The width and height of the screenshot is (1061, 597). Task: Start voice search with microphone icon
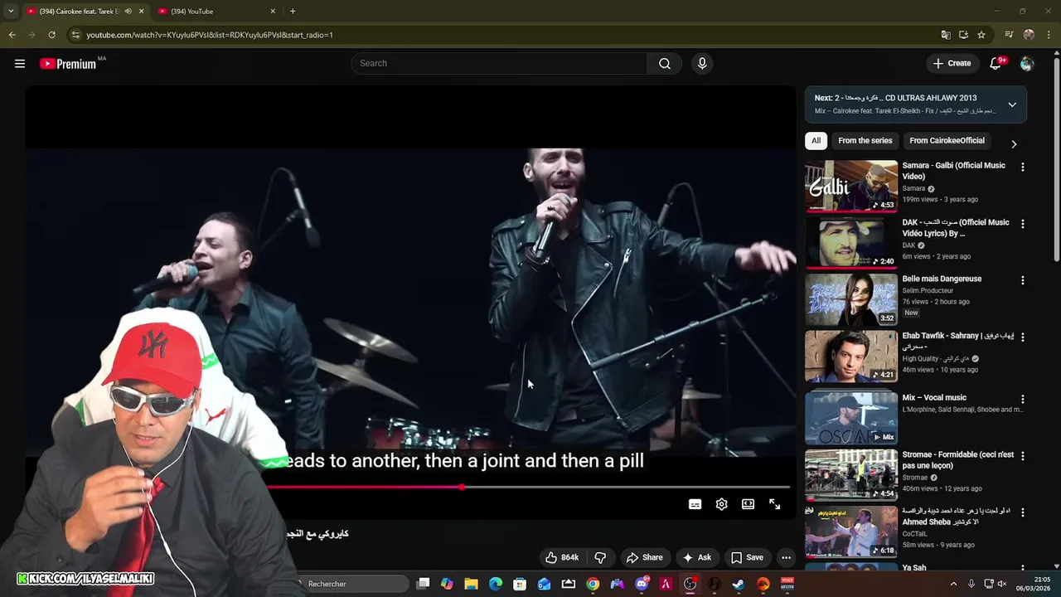(702, 64)
